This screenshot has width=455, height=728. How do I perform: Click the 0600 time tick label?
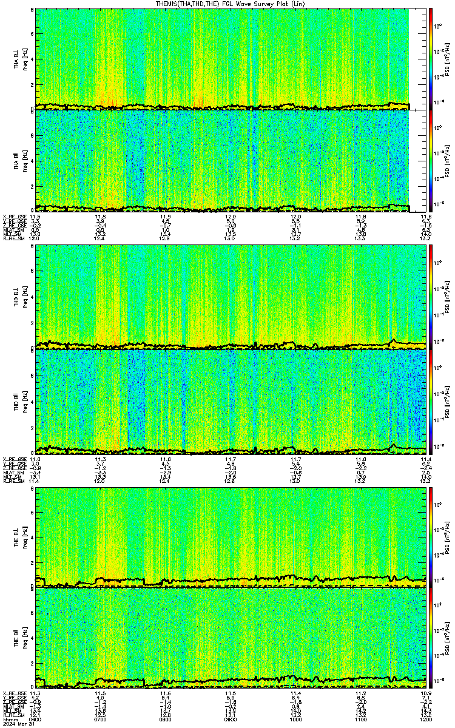coord(35,719)
